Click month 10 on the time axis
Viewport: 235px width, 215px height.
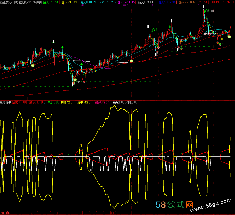tap(113, 213)
